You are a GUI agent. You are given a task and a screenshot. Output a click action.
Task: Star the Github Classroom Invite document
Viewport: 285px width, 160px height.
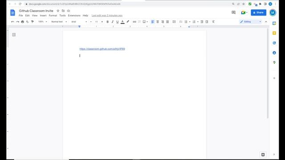pos(58,11)
